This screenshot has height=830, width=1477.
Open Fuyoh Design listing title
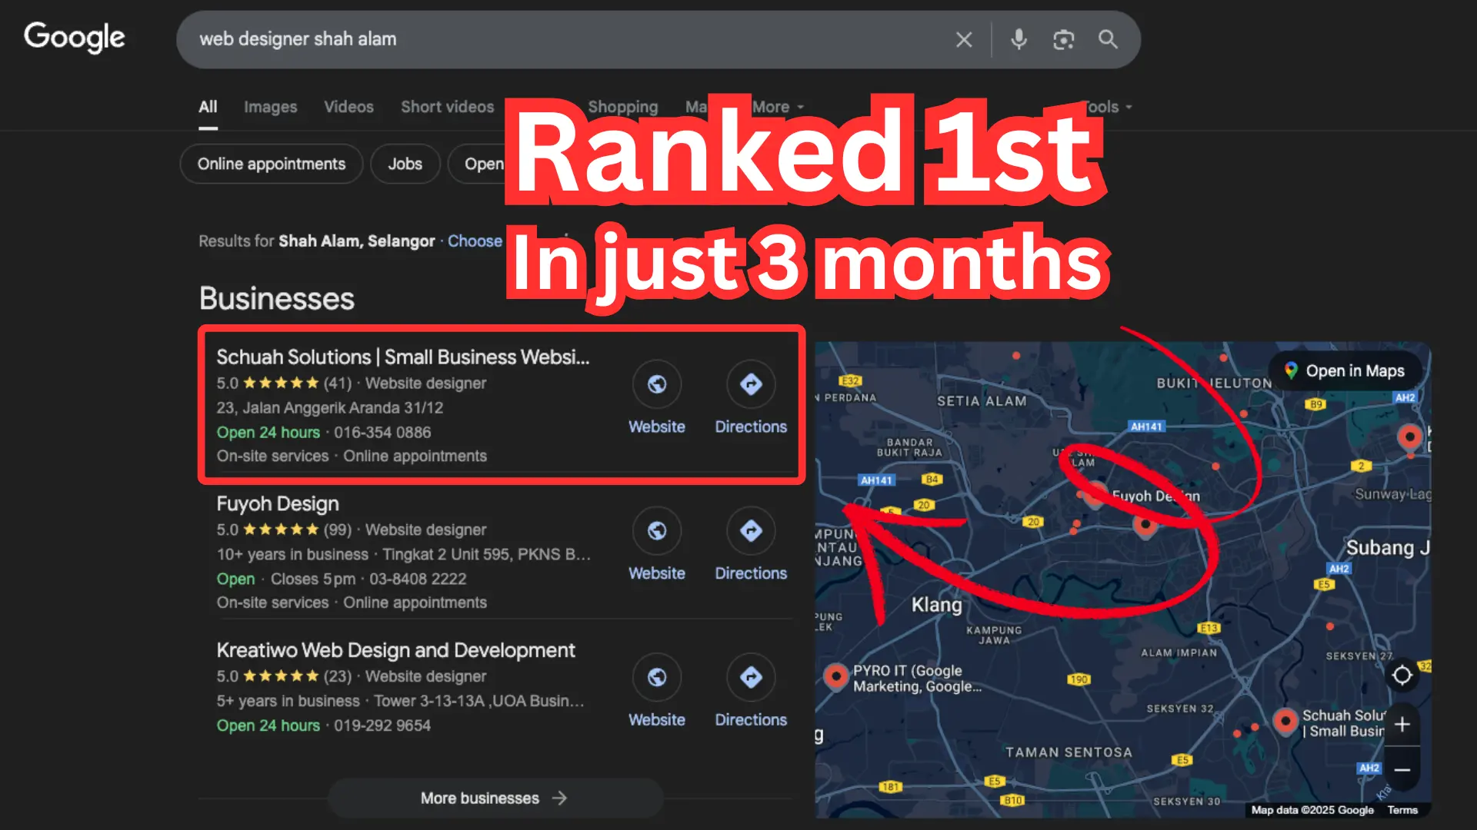coord(277,504)
